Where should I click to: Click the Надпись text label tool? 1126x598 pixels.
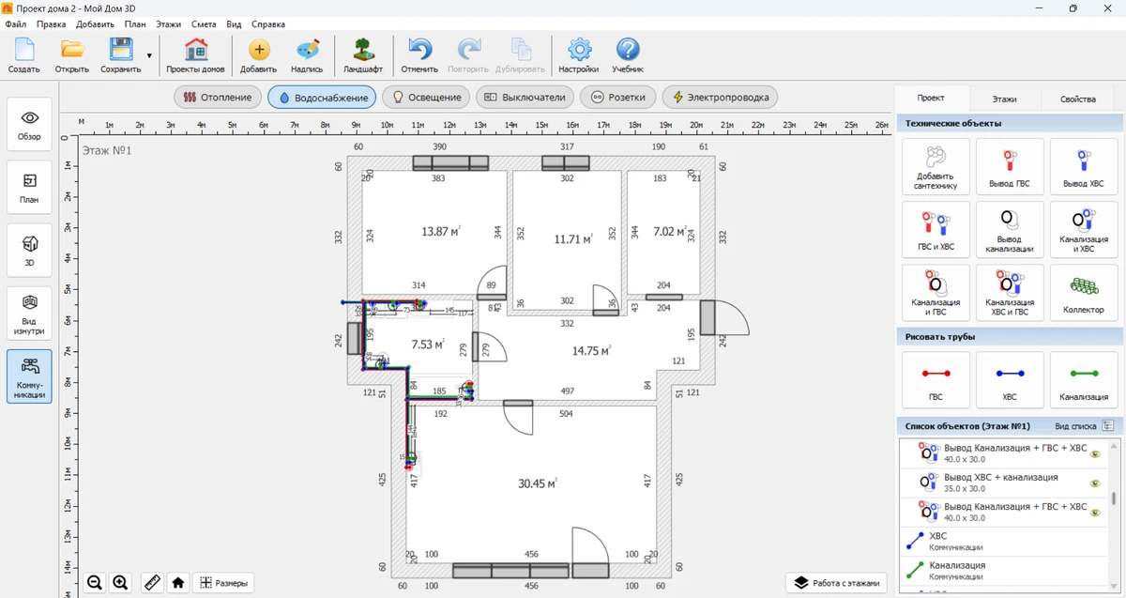click(x=307, y=55)
